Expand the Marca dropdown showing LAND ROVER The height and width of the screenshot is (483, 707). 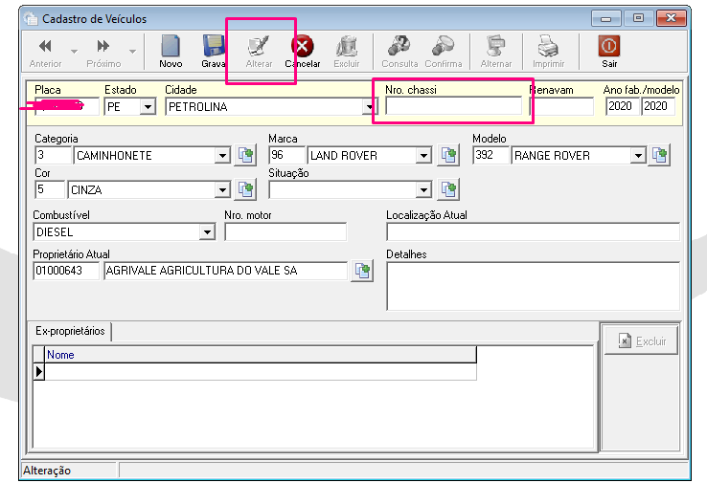pyautogui.click(x=423, y=156)
